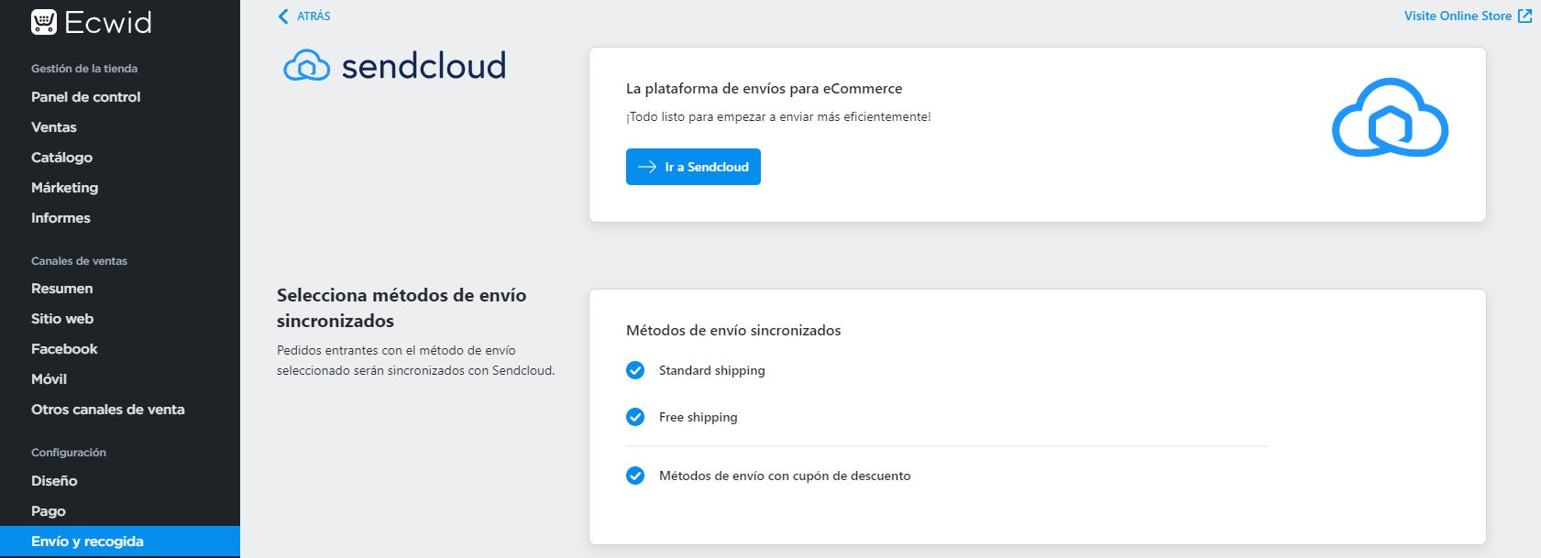The height and width of the screenshot is (558, 1541).
Task: Open Otros canales de venta
Action: tap(108, 410)
